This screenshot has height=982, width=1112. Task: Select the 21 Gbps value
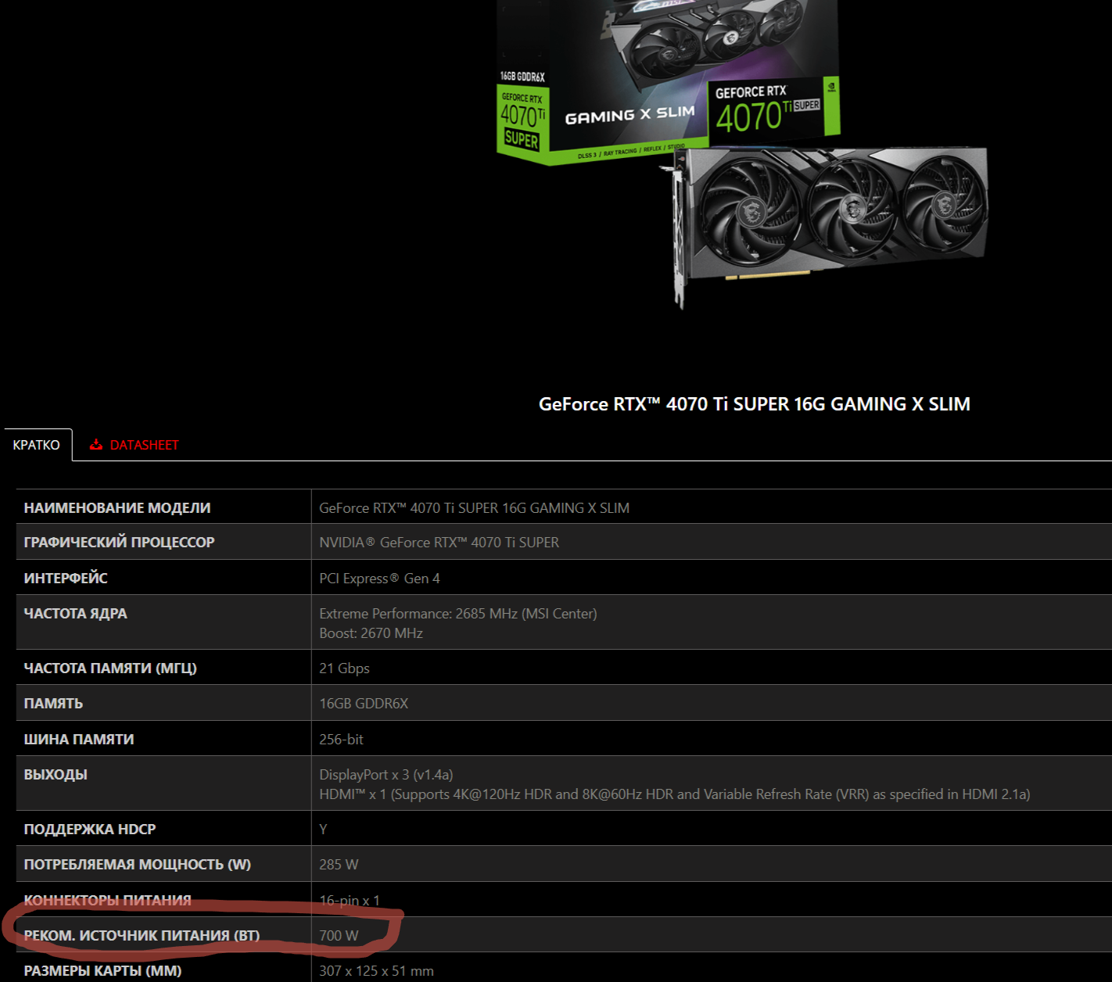[344, 668]
